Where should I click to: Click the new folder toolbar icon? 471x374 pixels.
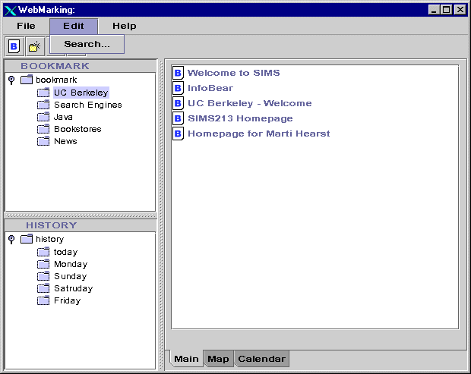point(35,46)
